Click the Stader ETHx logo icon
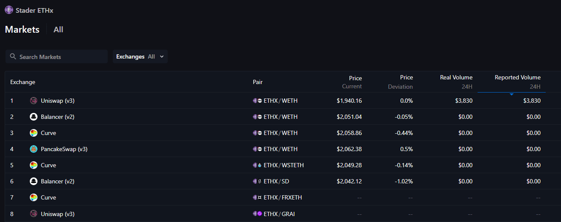 tap(9, 10)
